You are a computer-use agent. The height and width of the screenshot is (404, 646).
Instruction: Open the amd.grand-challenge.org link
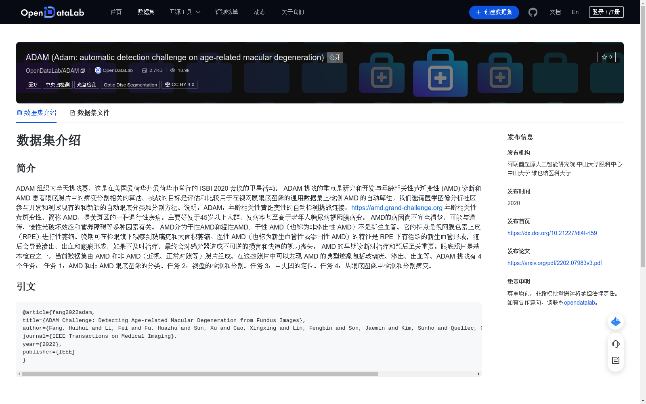click(x=397, y=208)
